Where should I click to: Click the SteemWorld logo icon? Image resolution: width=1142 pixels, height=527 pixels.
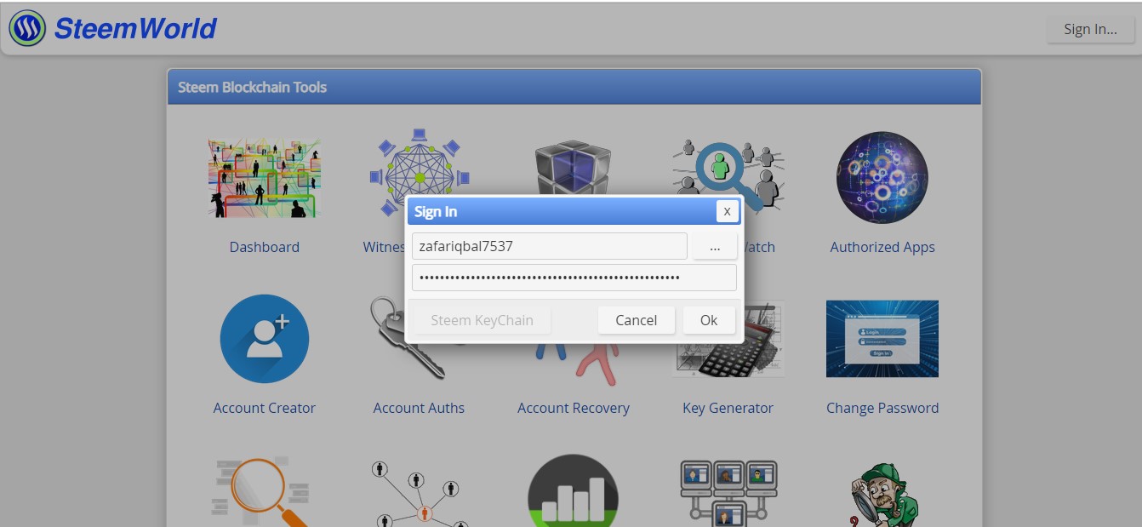27,28
